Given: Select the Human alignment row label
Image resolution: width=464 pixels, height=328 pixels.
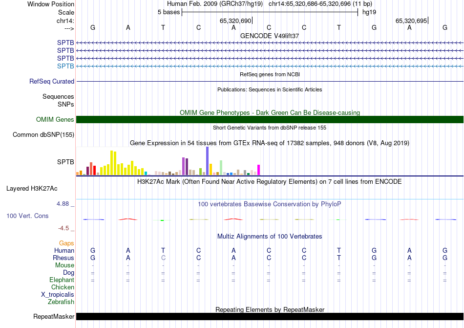Looking at the screenshot, I should click(64, 250).
